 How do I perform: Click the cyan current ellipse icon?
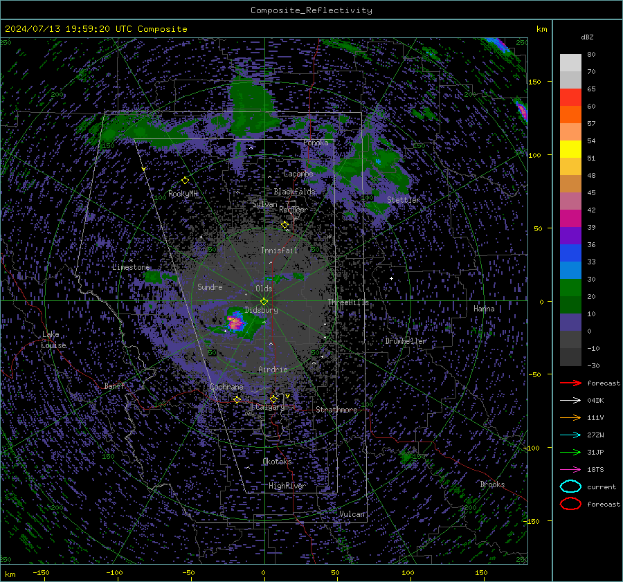[x=570, y=486]
